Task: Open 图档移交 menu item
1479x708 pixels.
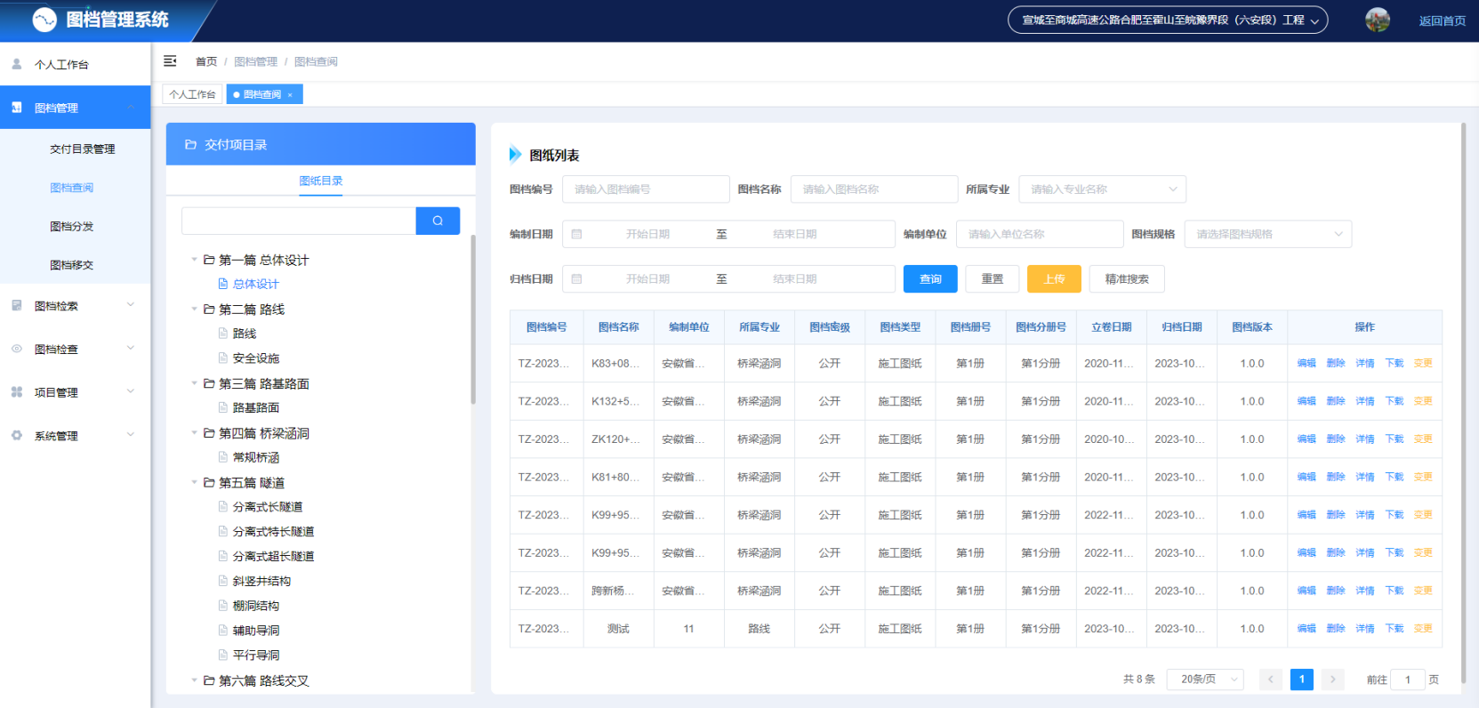Action: pyautogui.click(x=72, y=265)
